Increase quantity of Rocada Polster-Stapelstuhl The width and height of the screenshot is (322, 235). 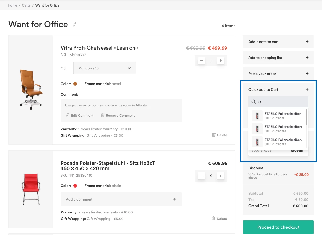point(221,176)
